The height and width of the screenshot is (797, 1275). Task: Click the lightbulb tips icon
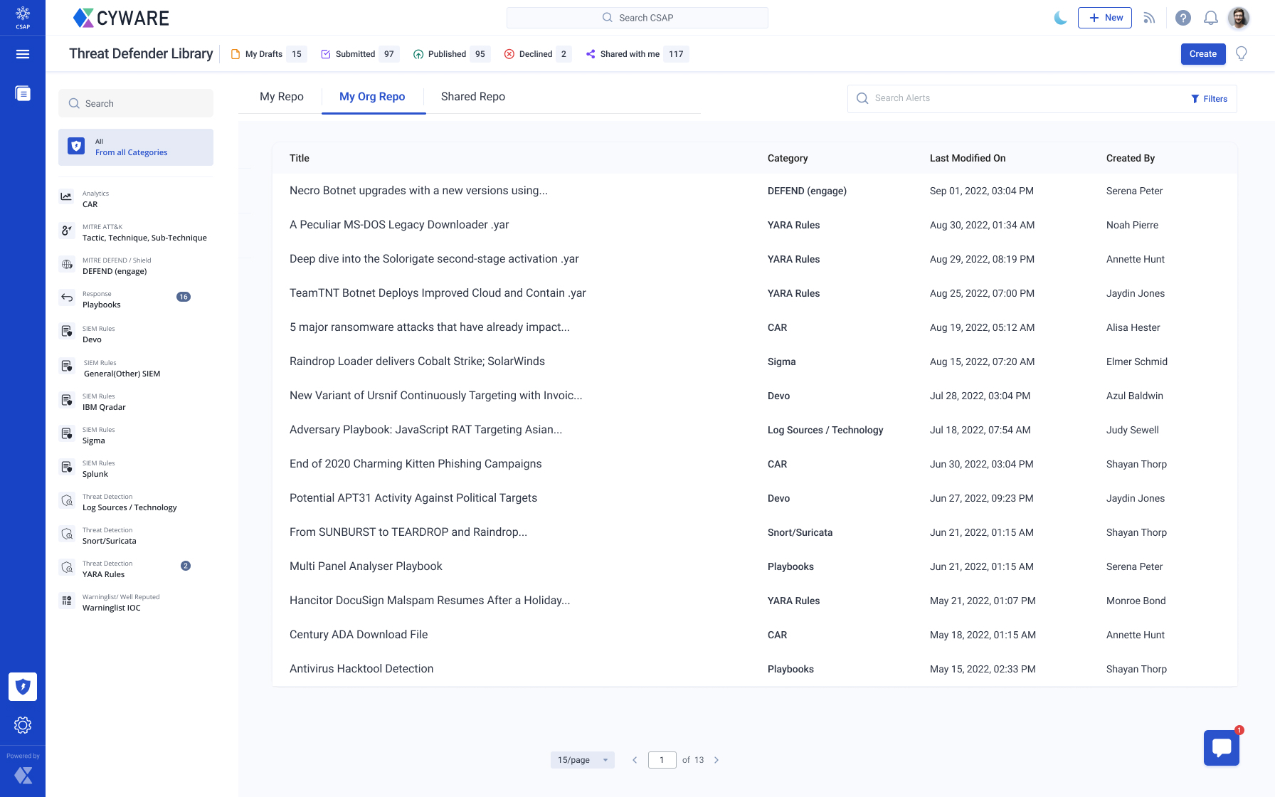coord(1242,54)
